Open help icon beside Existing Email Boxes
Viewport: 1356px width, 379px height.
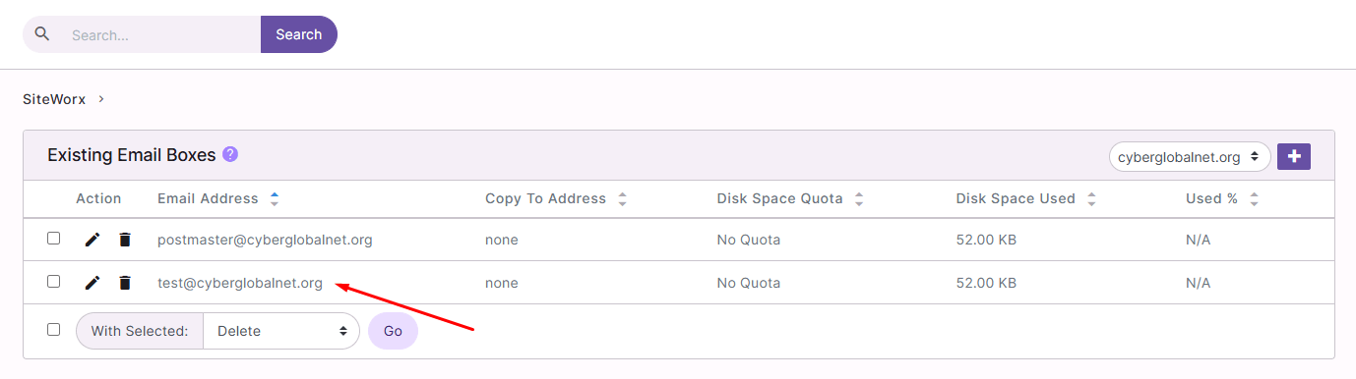click(x=230, y=154)
